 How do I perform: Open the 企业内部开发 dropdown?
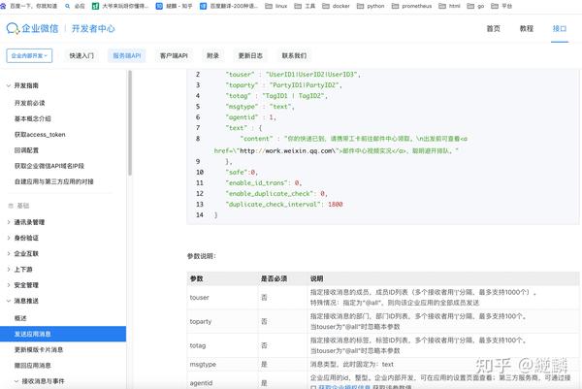(29, 55)
